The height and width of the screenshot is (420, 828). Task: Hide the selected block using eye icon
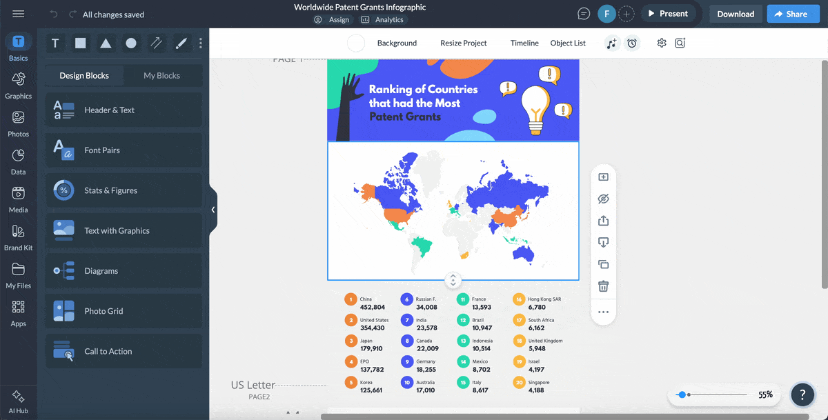tap(603, 199)
